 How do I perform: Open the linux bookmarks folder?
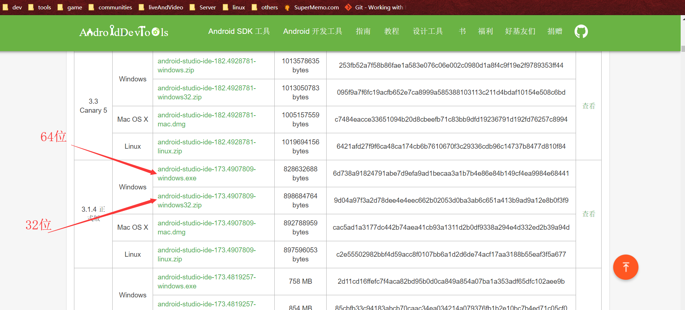tap(234, 7)
